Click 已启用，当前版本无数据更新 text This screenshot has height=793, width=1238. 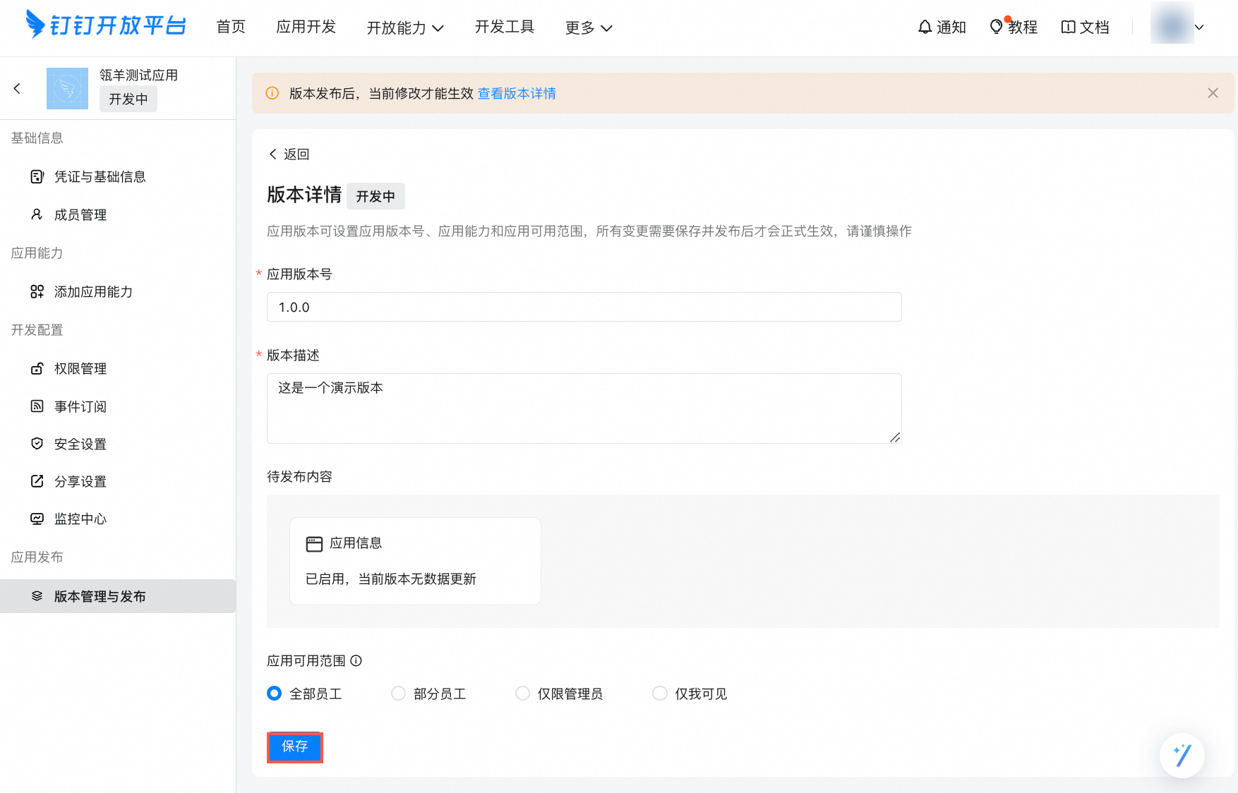(390, 579)
